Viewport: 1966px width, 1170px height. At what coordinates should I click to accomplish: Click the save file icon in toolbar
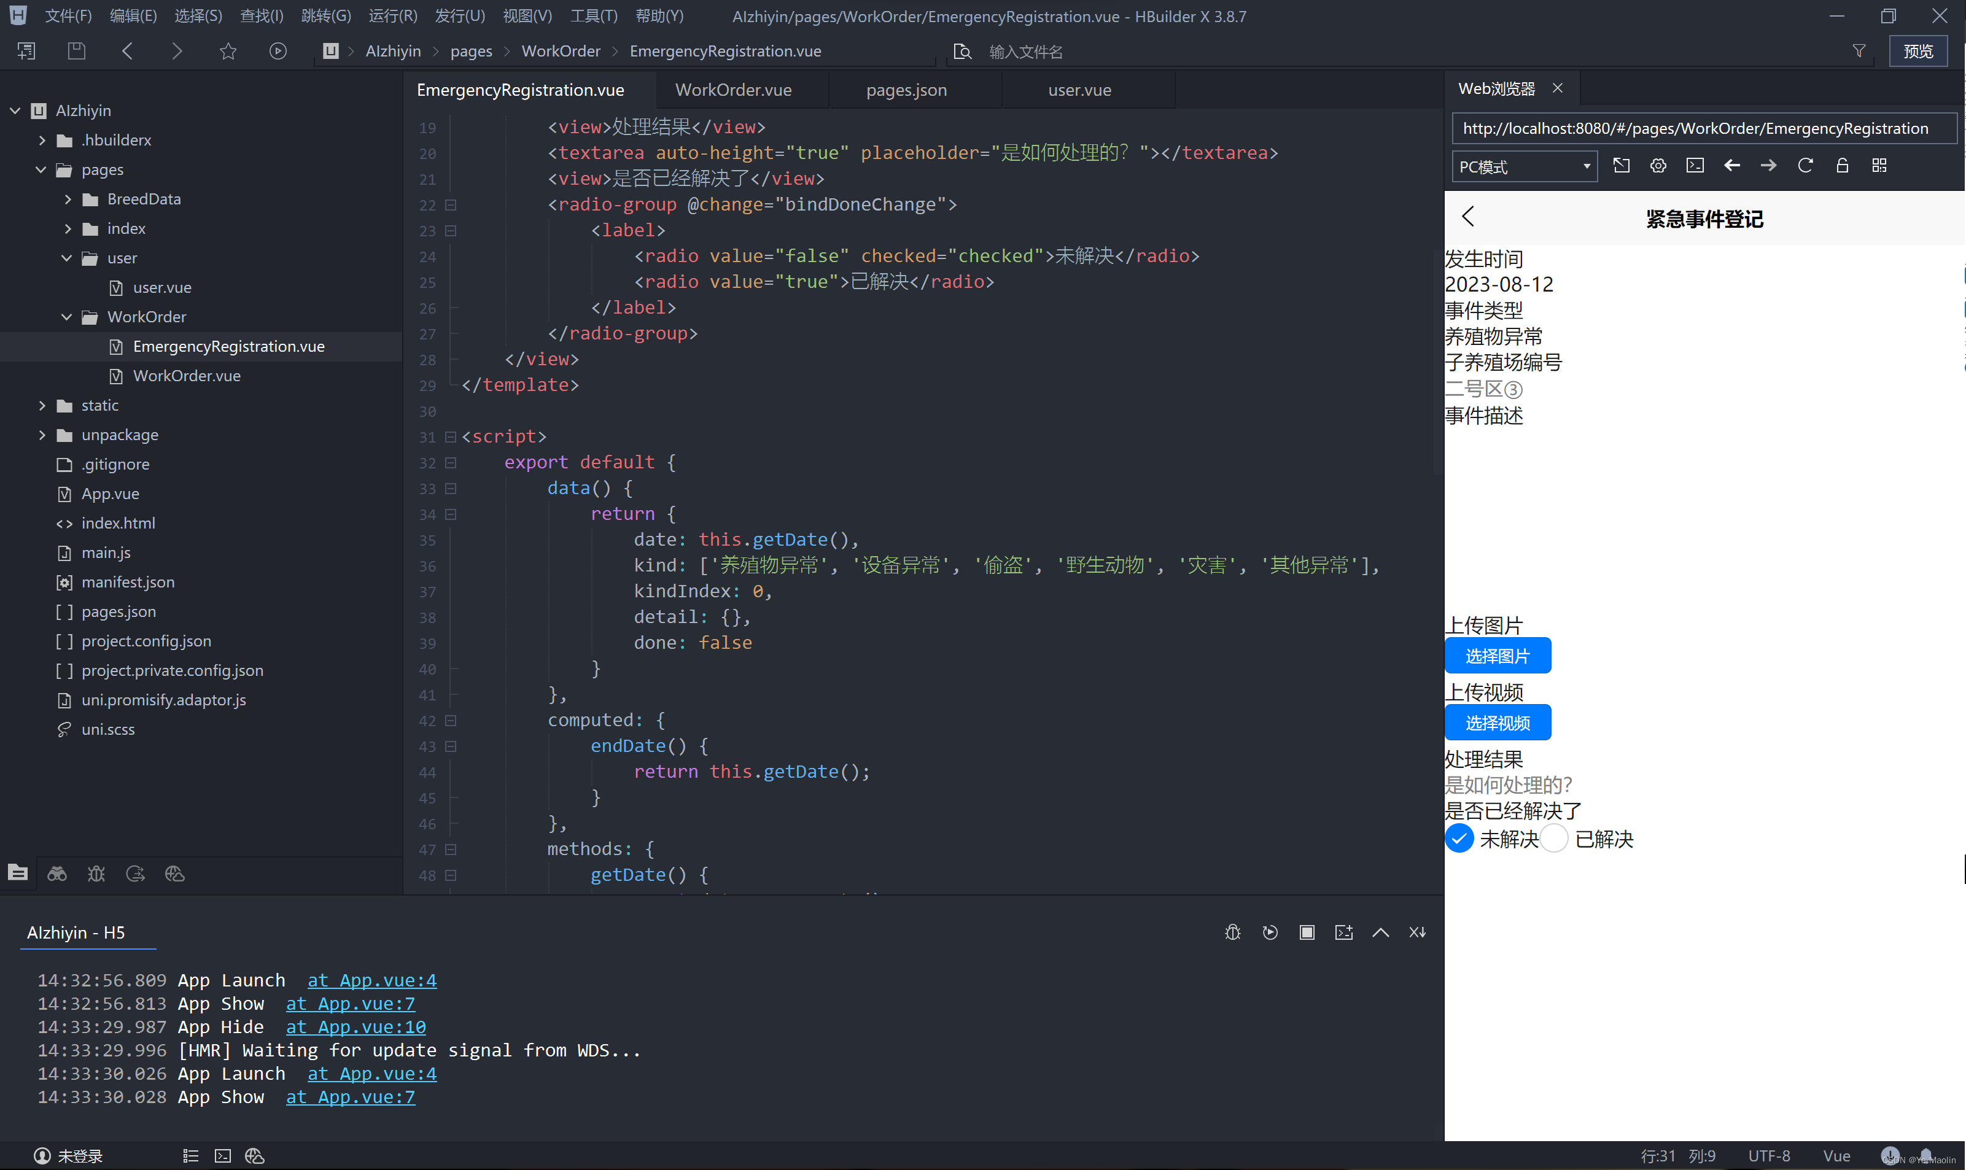tap(77, 51)
